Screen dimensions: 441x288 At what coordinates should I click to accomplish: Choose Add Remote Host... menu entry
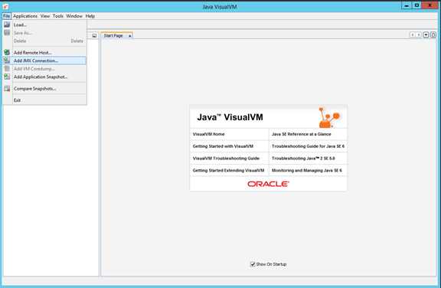[44, 53]
